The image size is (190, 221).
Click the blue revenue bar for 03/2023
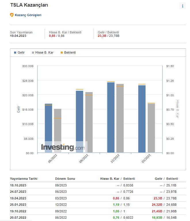click(x=142, y=119)
